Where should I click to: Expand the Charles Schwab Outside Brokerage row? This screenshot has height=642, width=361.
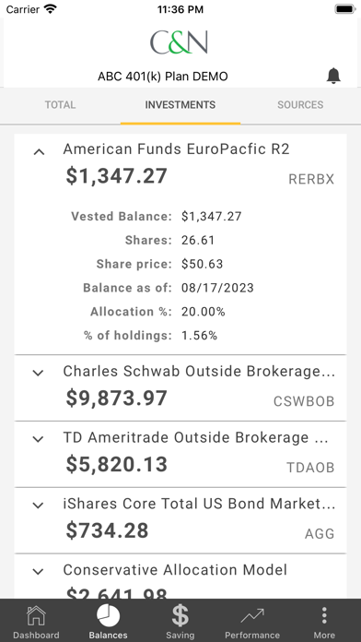(38, 373)
